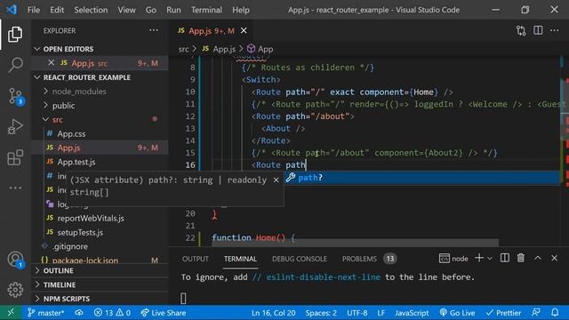Open the terminal launch profile dropdown
Image resolution: width=569 pixels, height=320 pixels.
[x=490, y=259]
